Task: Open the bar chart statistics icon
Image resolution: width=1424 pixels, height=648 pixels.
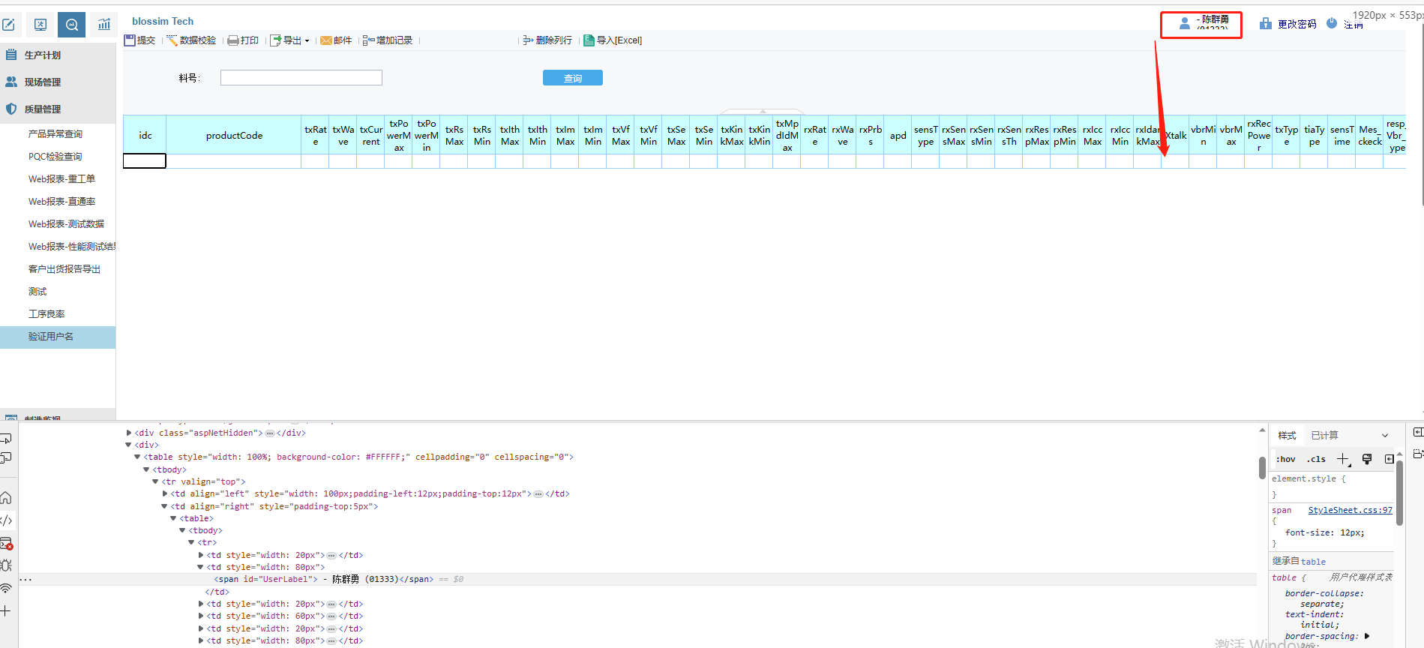Action: coord(104,25)
